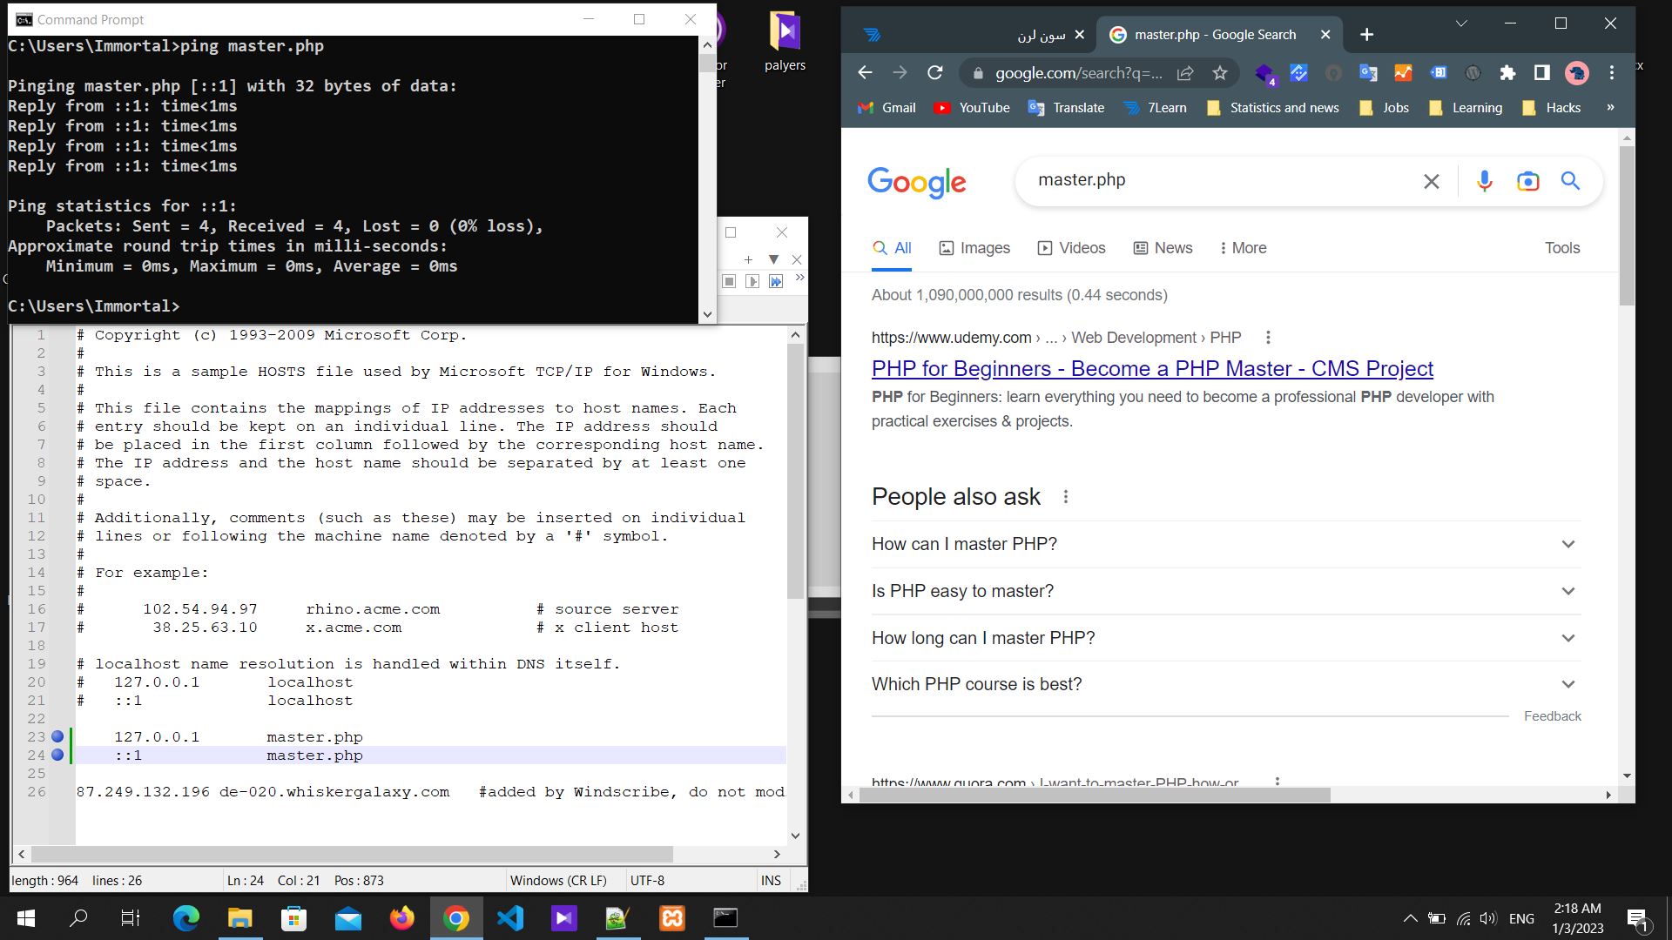This screenshot has width=1672, height=940.
Task: Share this page from the address bar
Action: 1185,73
